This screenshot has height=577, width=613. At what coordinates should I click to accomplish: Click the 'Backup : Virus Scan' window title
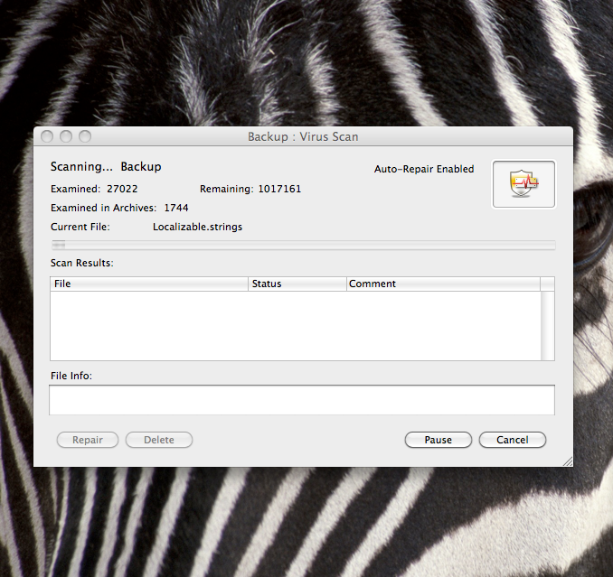pos(303,136)
